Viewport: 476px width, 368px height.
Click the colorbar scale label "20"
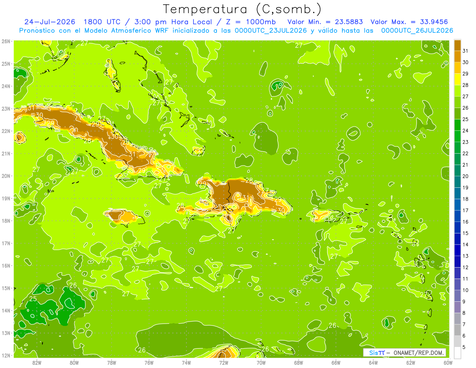tap(466, 176)
